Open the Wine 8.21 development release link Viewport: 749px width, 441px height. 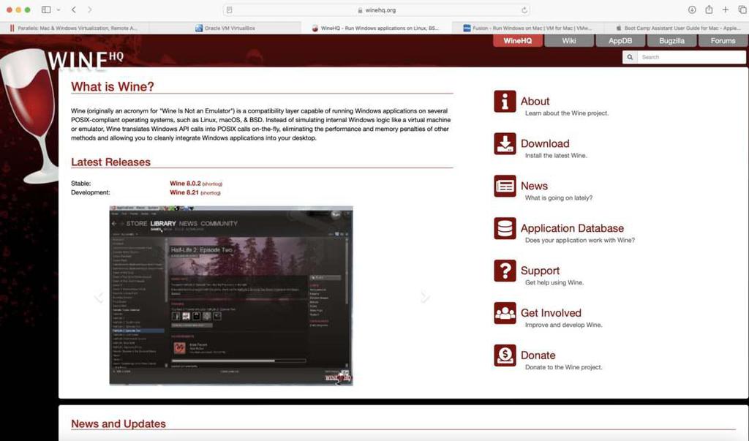coord(184,192)
